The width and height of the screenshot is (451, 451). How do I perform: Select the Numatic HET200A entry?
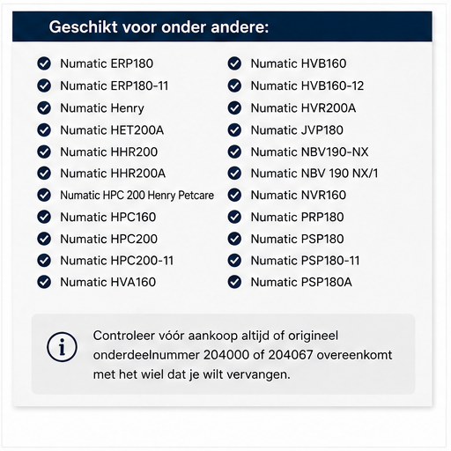coord(112,130)
